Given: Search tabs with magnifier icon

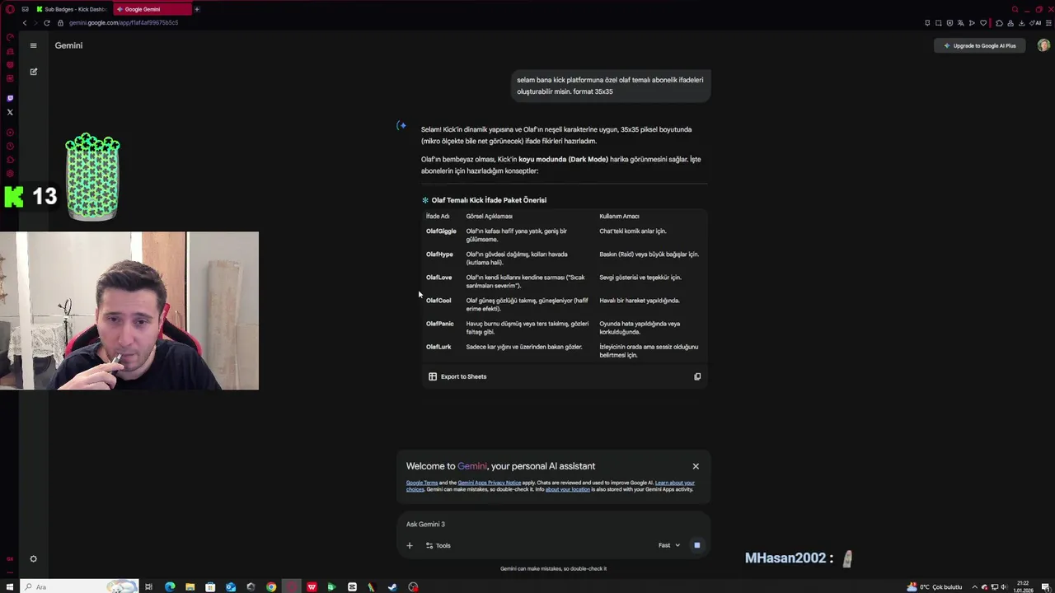Looking at the screenshot, I should (x=1016, y=9).
